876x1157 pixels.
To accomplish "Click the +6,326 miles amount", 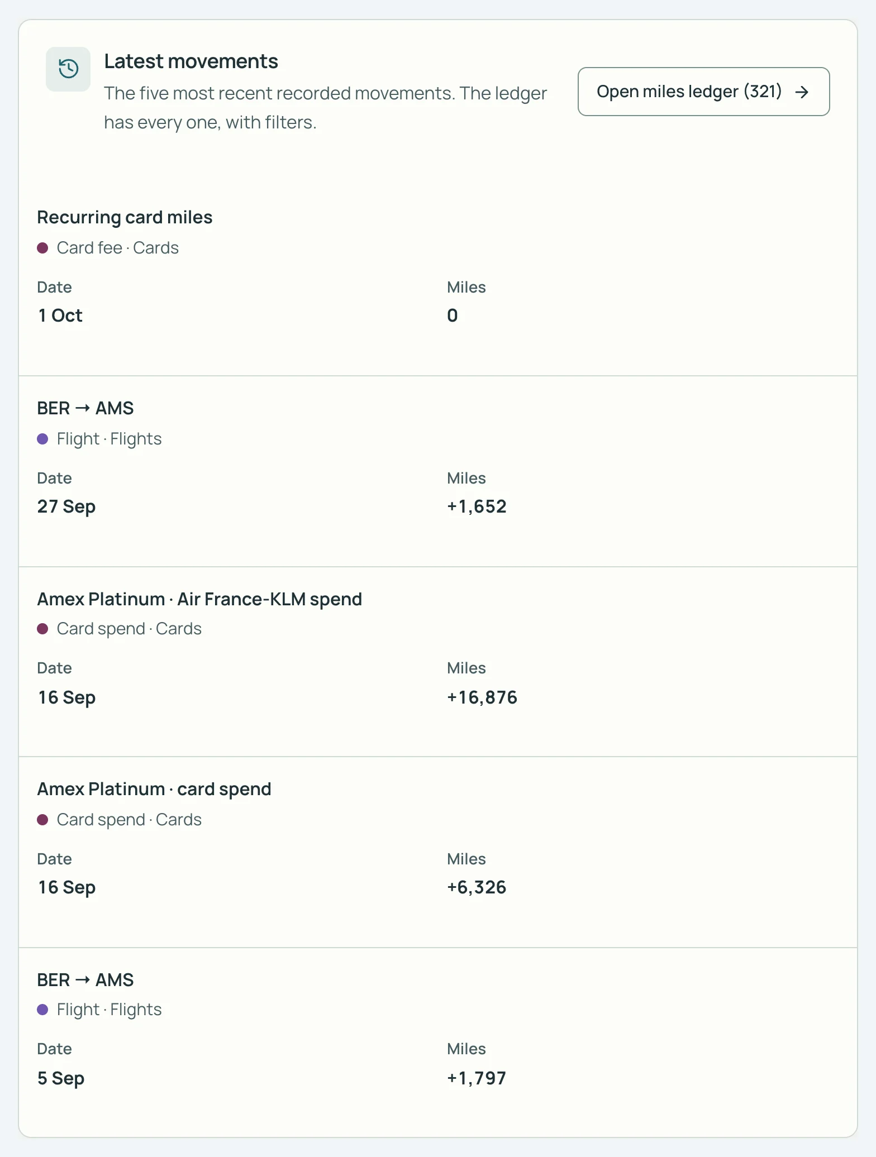I will click(x=477, y=887).
